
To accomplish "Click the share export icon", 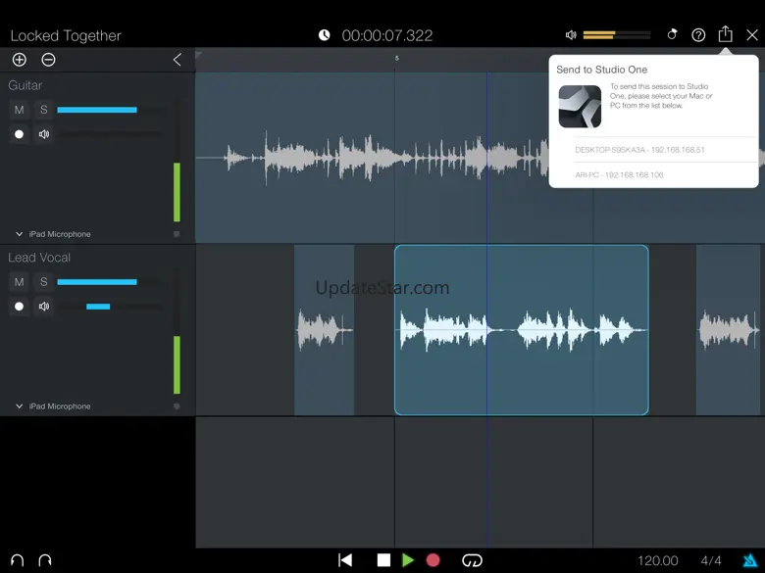I will point(726,34).
